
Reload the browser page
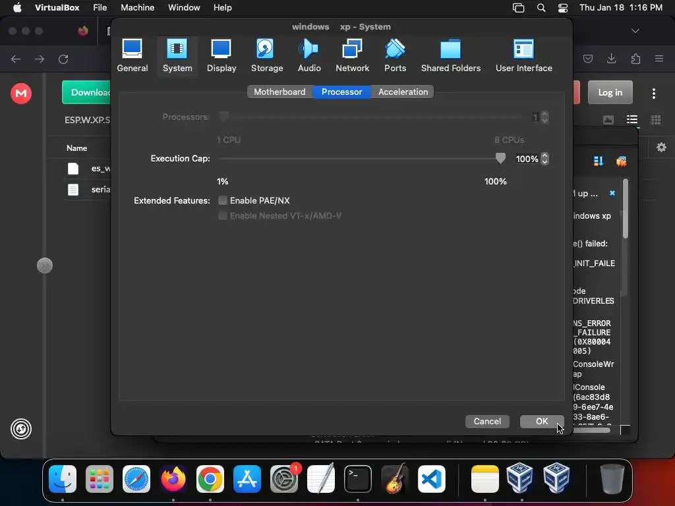63,59
